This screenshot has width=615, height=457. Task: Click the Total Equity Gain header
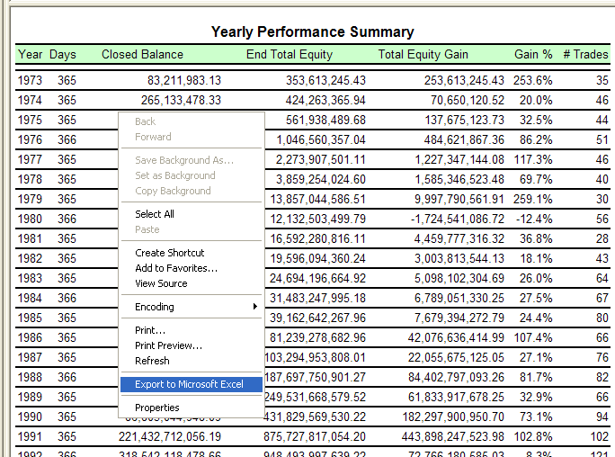pos(423,54)
